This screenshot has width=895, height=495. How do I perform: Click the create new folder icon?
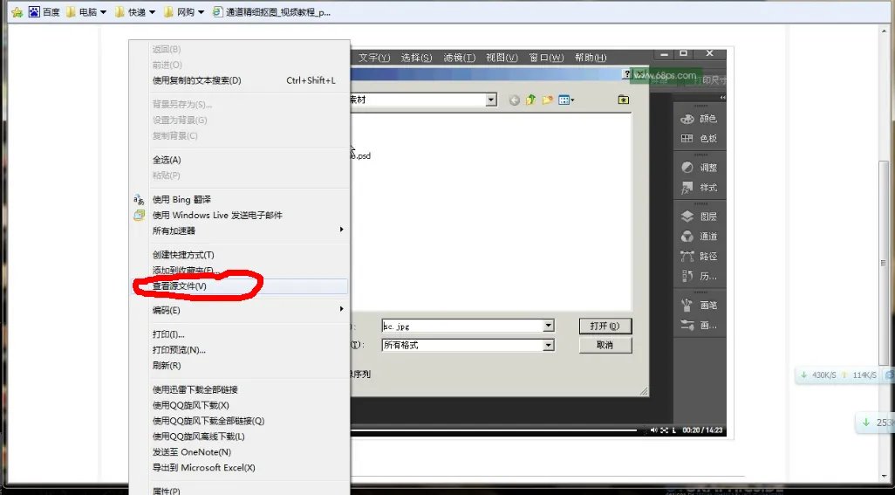pyautogui.click(x=548, y=100)
